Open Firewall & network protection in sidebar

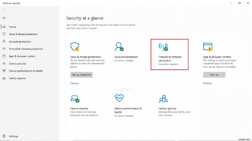pos(26,49)
